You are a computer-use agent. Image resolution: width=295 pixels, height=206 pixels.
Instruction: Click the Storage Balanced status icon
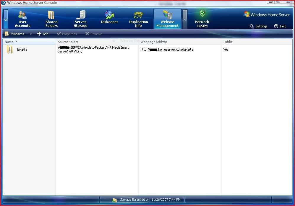click(x=115, y=200)
